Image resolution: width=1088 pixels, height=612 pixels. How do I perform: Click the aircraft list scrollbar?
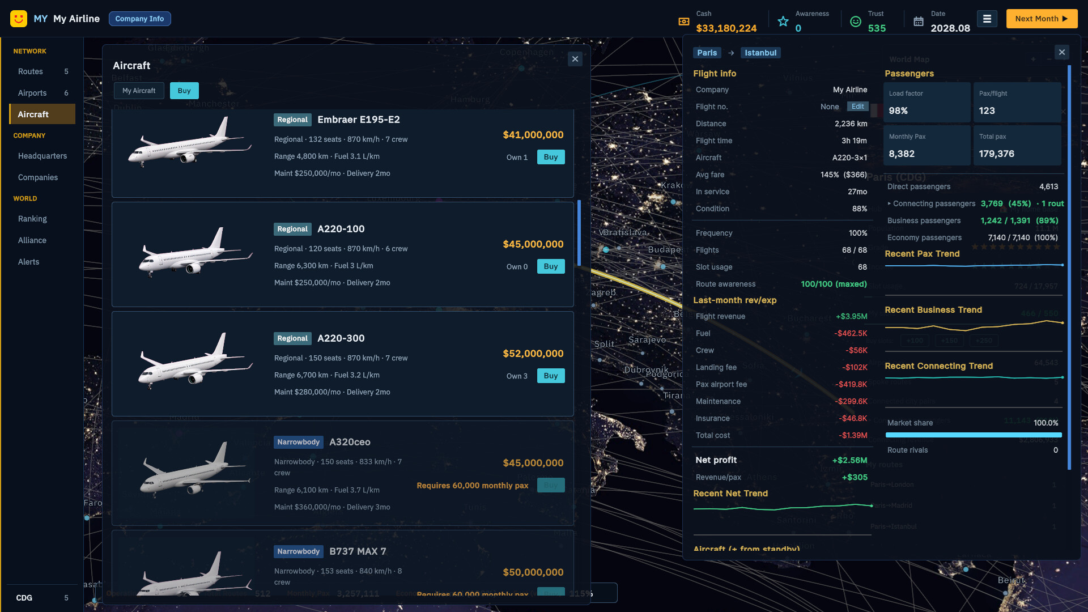579,232
